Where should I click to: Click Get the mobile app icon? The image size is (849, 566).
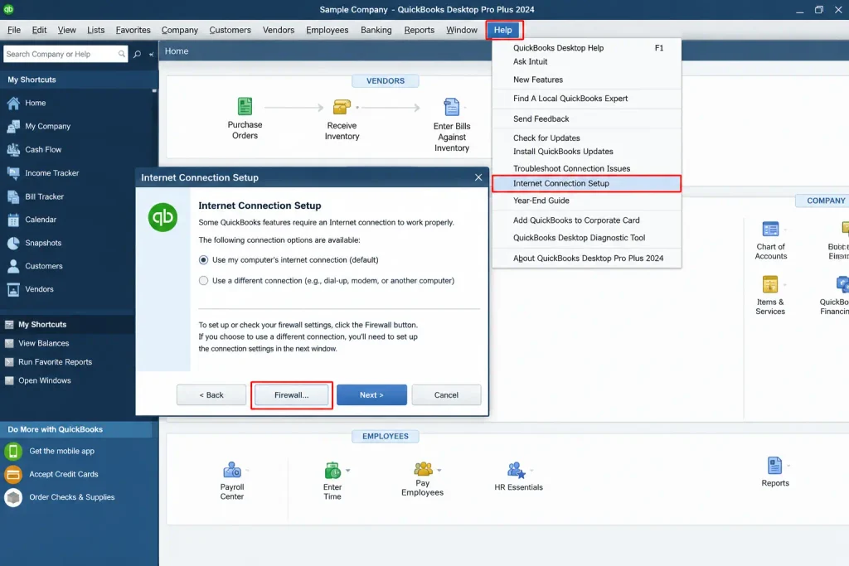click(x=13, y=451)
